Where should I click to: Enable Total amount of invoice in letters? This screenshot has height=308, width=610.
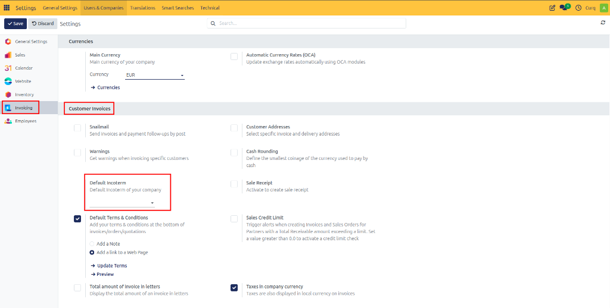coord(77,288)
